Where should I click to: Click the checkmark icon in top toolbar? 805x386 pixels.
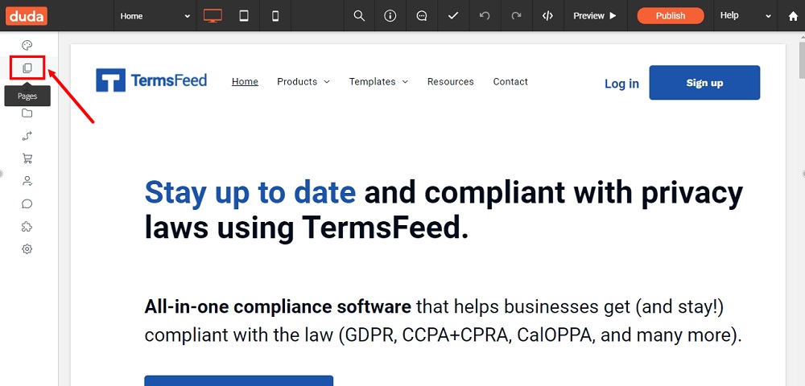(x=452, y=16)
